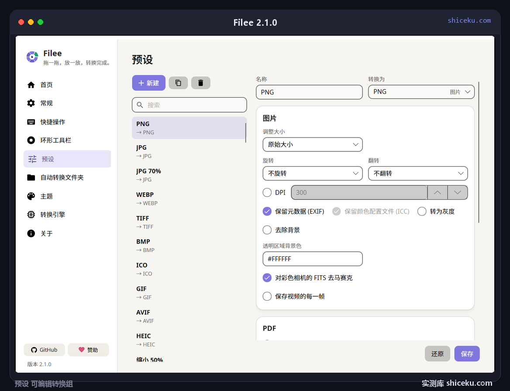510x391 pixels.
Task: Click 版本 2.1.0 text
Action: click(x=39, y=364)
